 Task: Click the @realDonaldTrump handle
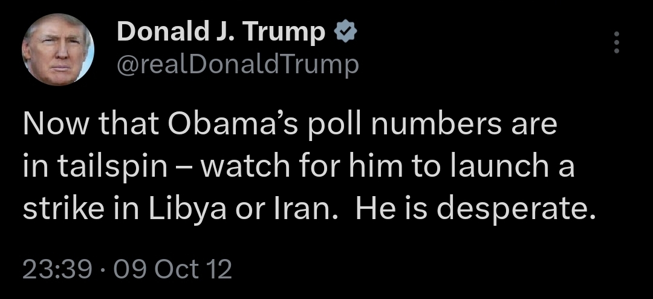[x=238, y=64]
